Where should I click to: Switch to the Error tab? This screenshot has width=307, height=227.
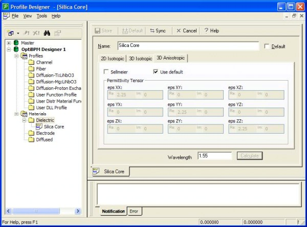pyautogui.click(x=134, y=211)
